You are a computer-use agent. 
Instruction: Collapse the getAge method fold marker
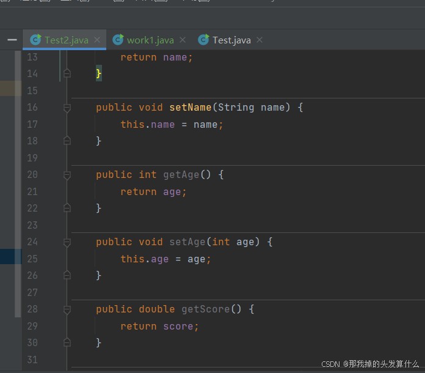tap(67, 175)
